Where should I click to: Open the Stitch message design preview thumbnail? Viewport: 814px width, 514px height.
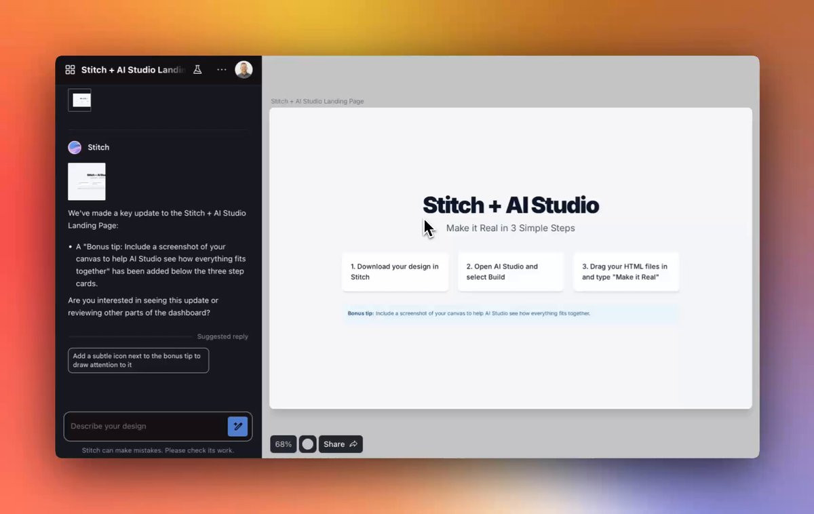click(87, 181)
